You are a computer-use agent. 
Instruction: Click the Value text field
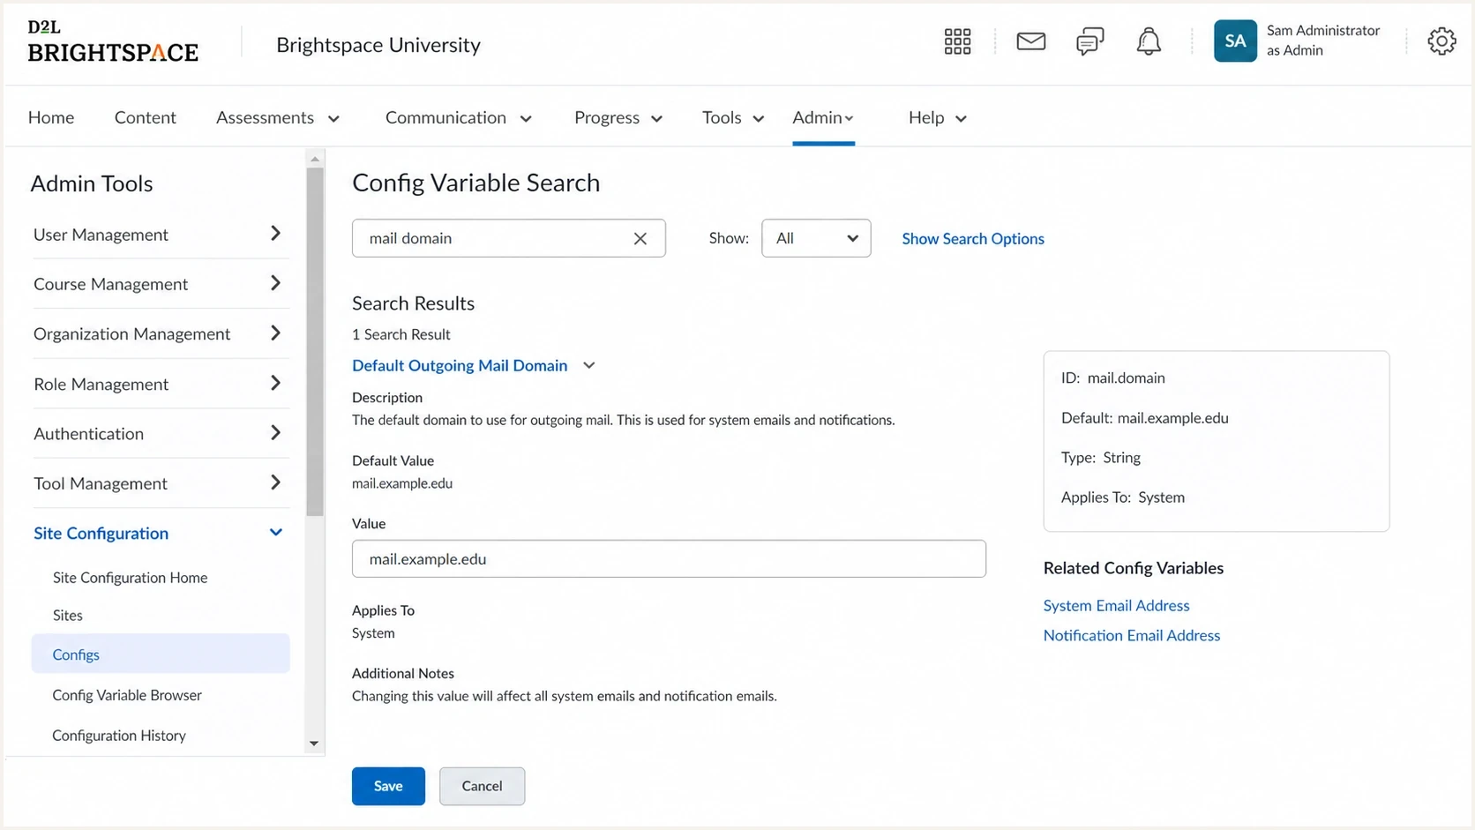tap(669, 558)
